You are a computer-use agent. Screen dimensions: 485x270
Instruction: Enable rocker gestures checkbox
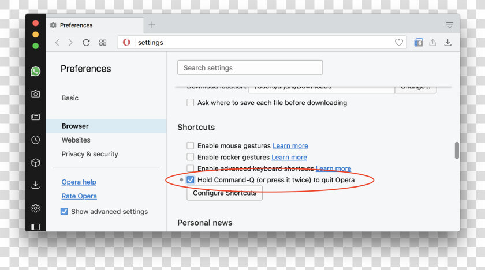(x=190, y=157)
